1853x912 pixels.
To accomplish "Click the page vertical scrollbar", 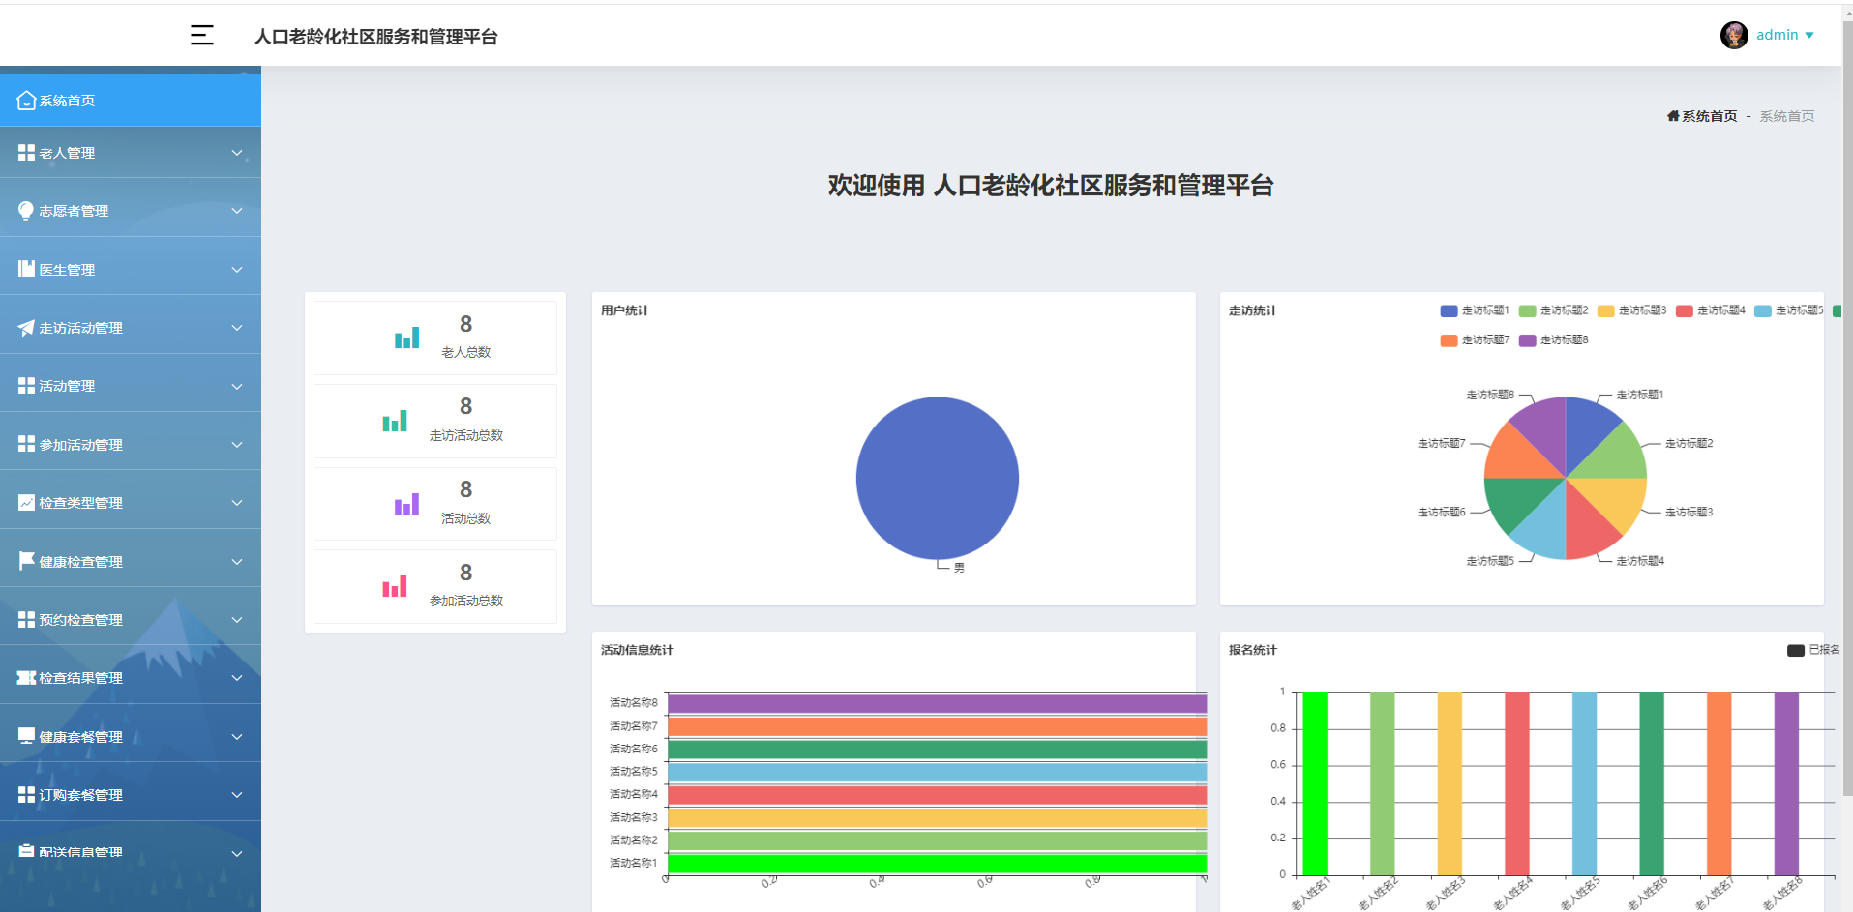I will click(x=1847, y=406).
